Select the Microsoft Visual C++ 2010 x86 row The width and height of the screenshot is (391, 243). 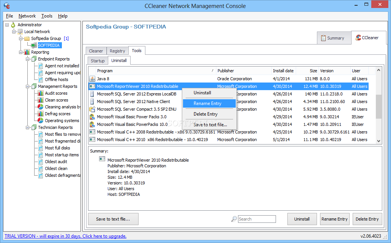pos(229,140)
